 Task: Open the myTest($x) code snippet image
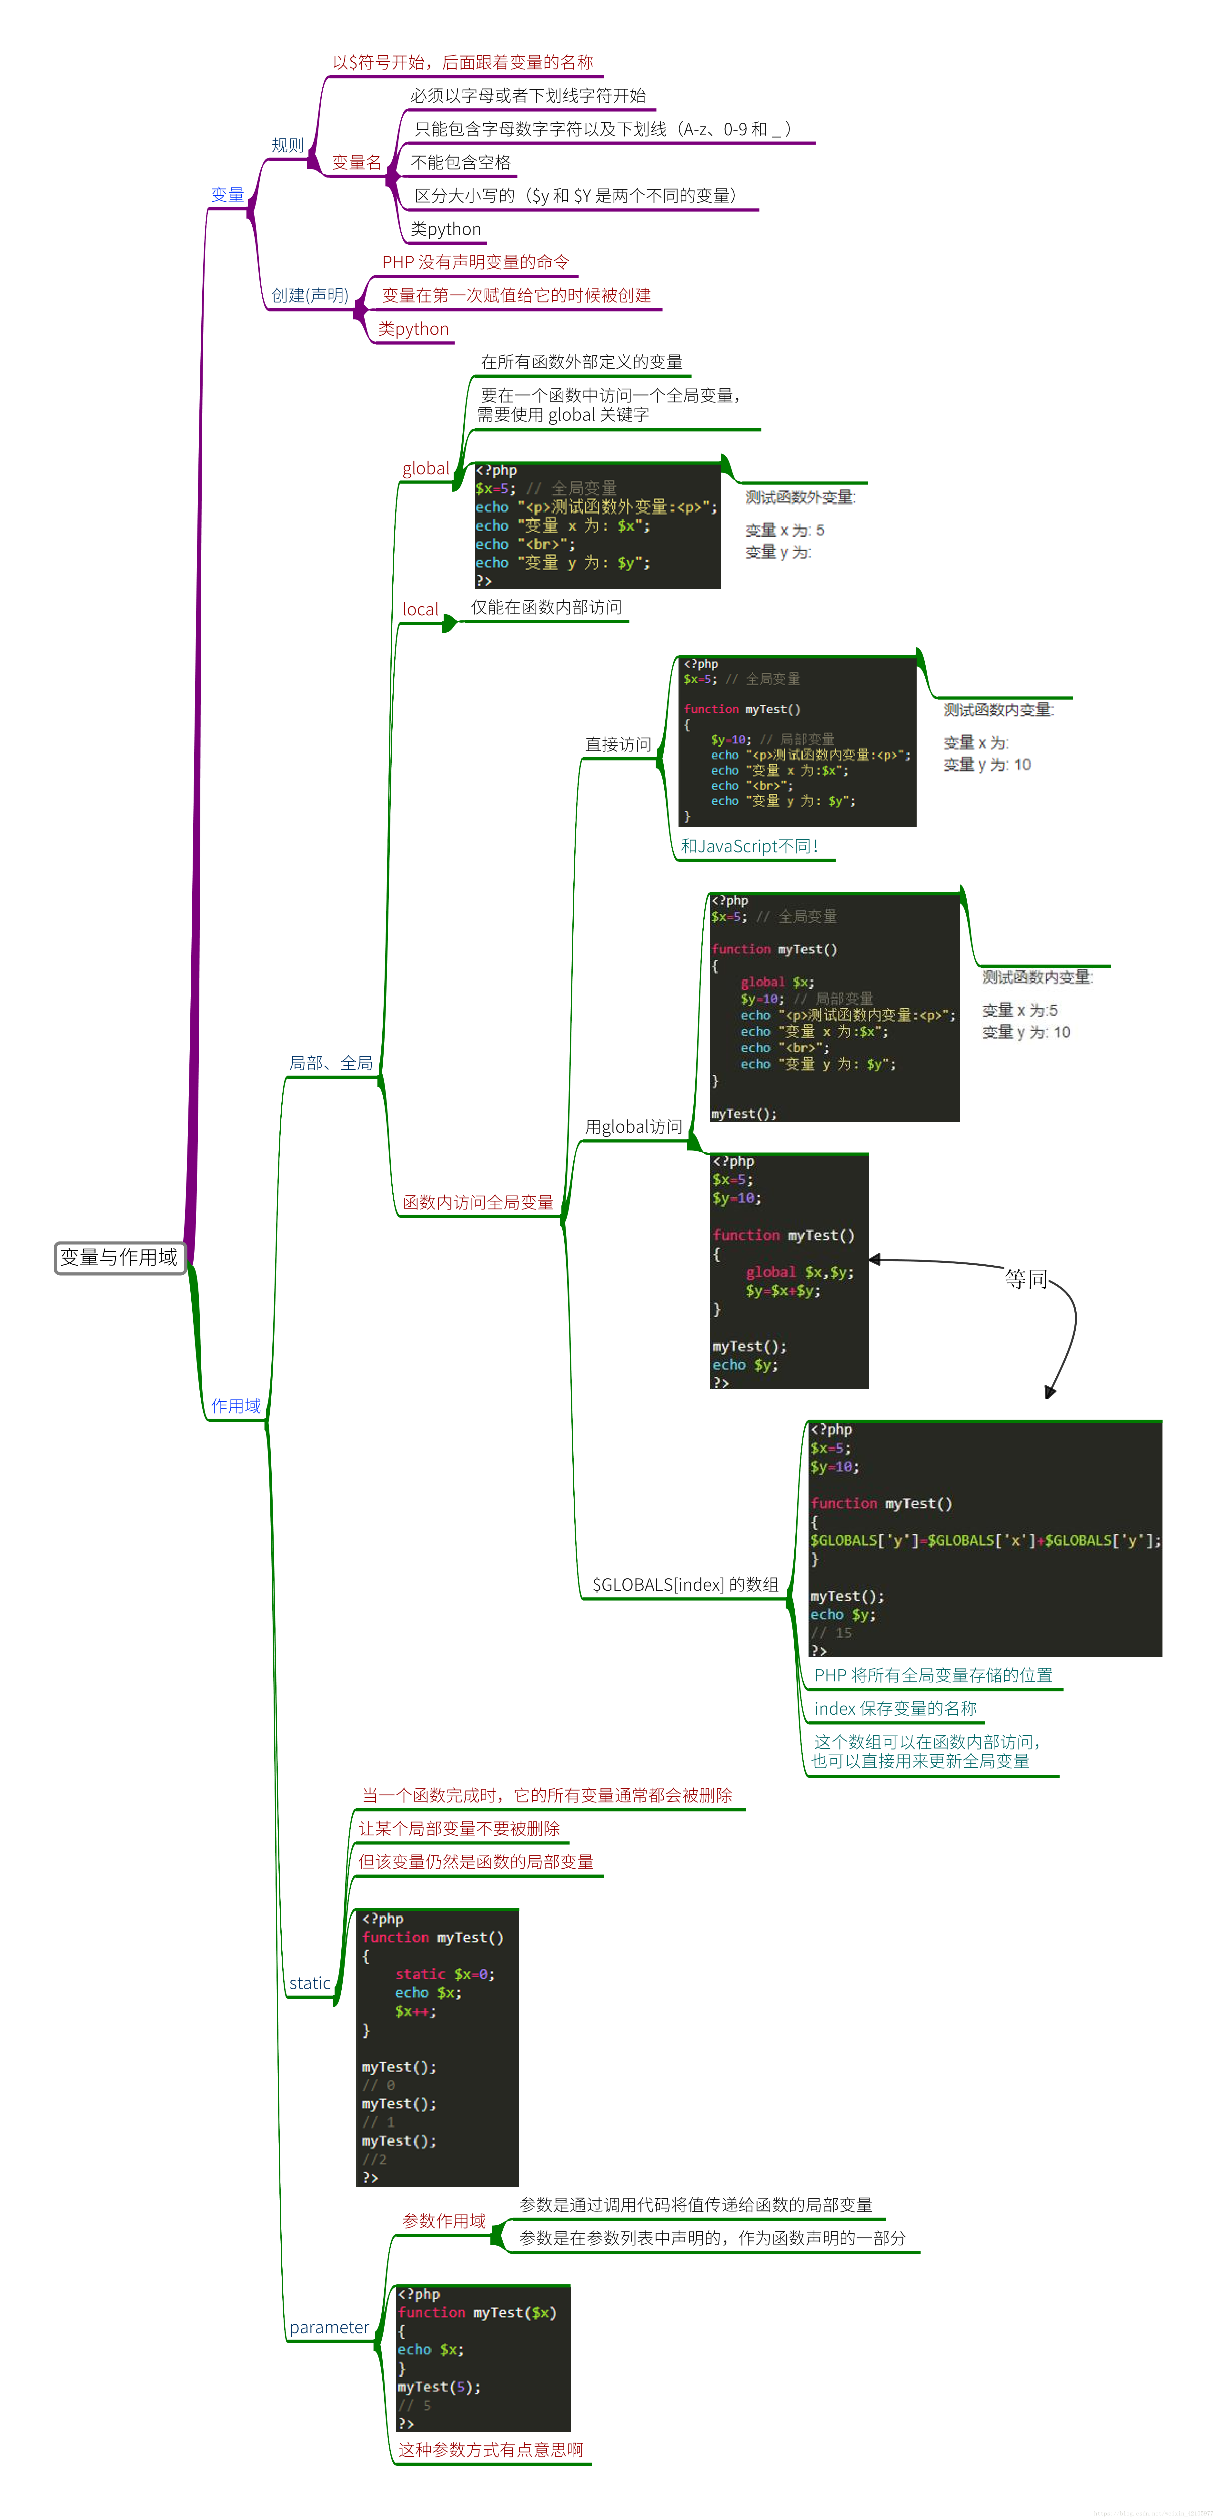[x=483, y=2359]
